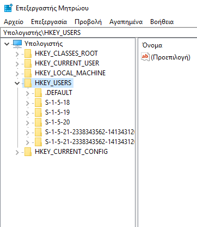
Task: Select the .DEFAULT key label
Action: point(58,93)
